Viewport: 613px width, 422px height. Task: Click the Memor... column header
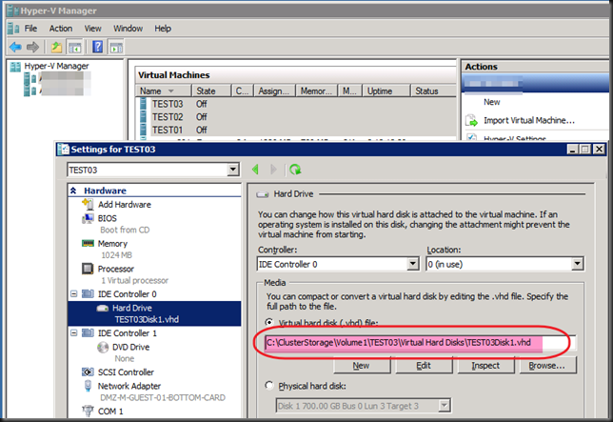coord(316,91)
